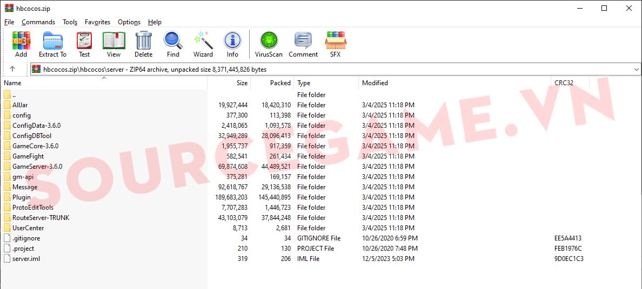Open the Options menu
The width and height of the screenshot is (642, 289).
[x=129, y=22]
